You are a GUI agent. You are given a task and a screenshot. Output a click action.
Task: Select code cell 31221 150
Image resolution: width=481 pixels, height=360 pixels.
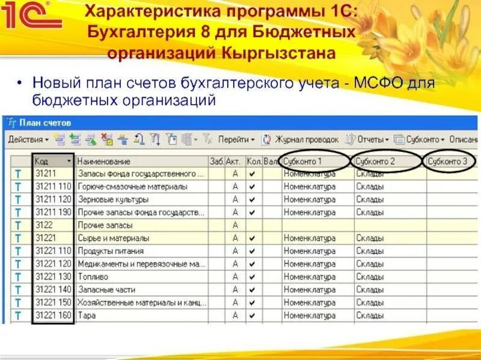coord(53,302)
